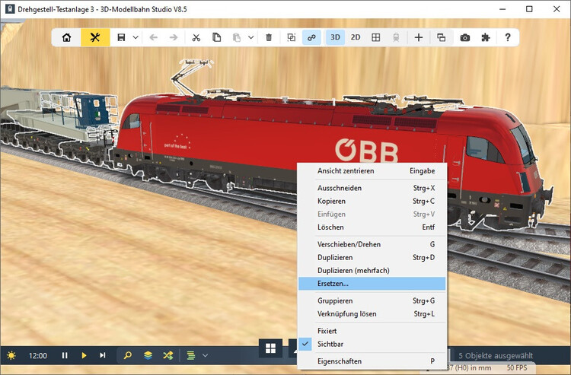Take a screenshot with camera icon

tap(465, 37)
